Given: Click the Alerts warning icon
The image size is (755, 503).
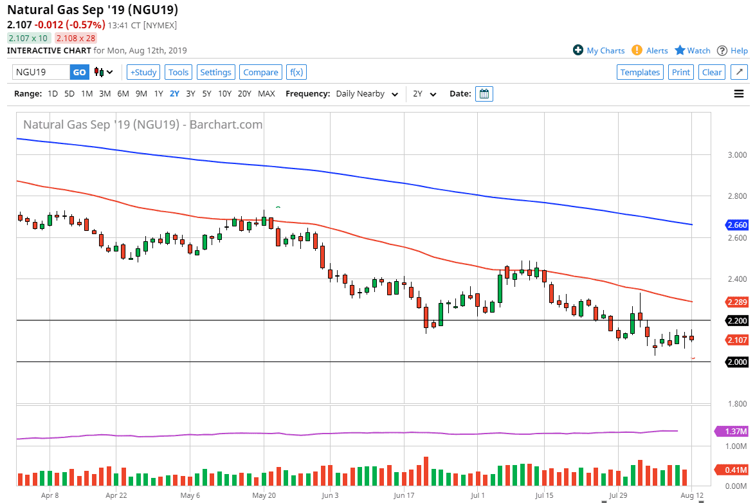Looking at the screenshot, I should point(637,50).
